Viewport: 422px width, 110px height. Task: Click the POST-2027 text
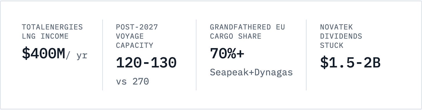(x=137, y=27)
